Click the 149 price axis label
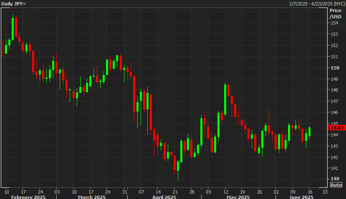The image size is (346, 199). pos(334,79)
